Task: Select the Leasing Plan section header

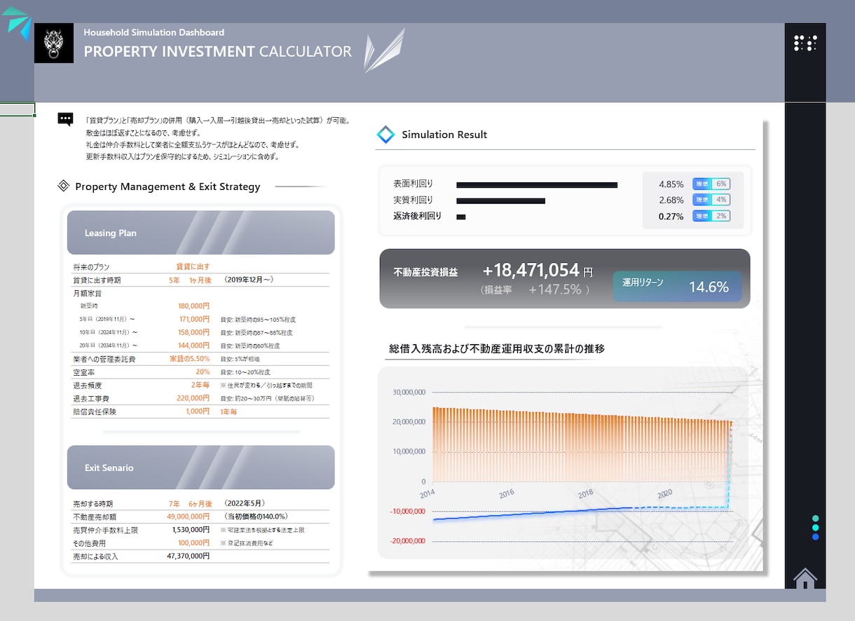Action: point(201,233)
